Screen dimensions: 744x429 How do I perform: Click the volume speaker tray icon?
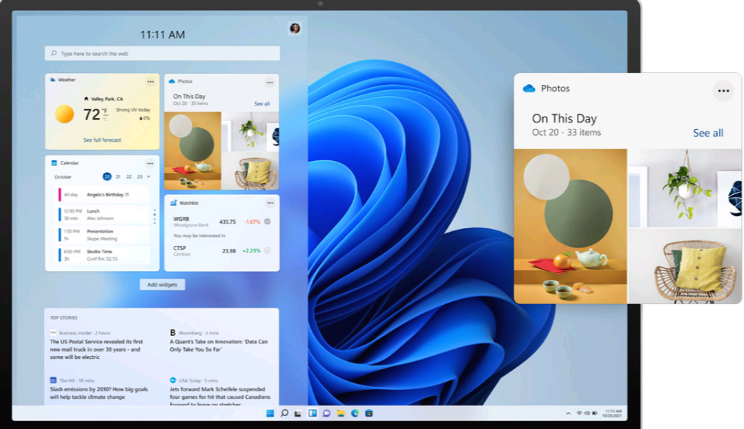coord(587,413)
